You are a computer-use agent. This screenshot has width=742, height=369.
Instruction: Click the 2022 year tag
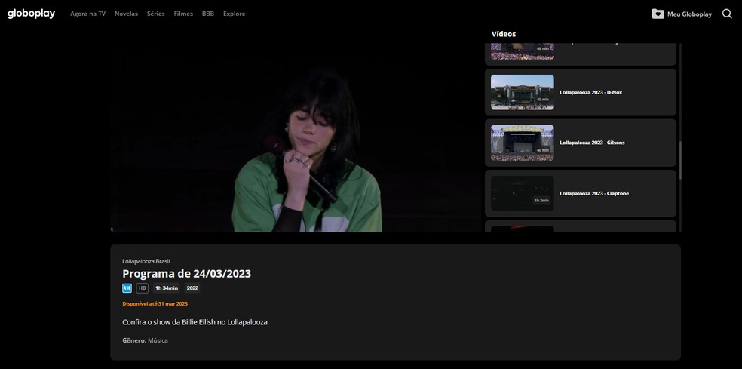pos(192,288)
